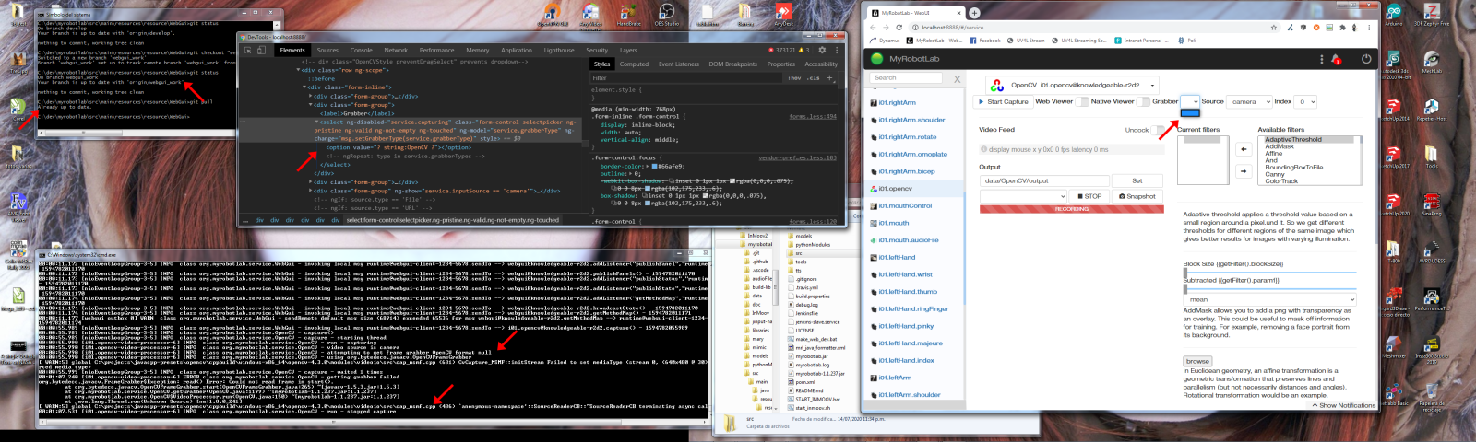Screen dimensions: 1476x442
Task: Click the MyRobotLab power shutdown icon
Action: tap(1366, 59)
